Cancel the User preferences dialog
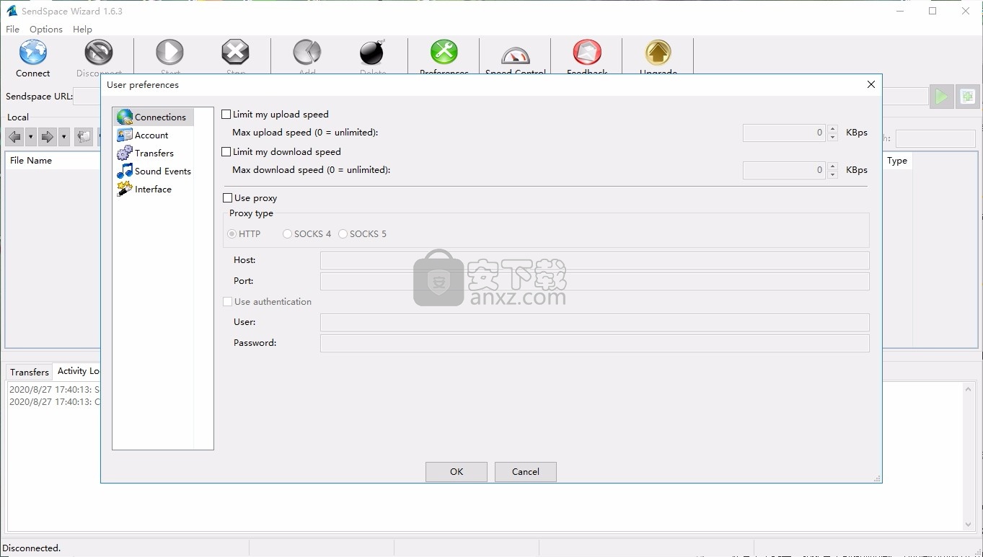The height and width of the screenshot is (557, 983). [526, 471]
